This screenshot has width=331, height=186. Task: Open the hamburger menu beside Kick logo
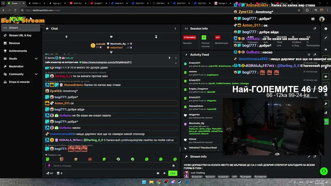5,19
